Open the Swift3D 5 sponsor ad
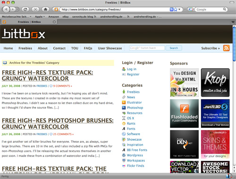This screenshot has height=179, width=236. (x=215, y=114)
